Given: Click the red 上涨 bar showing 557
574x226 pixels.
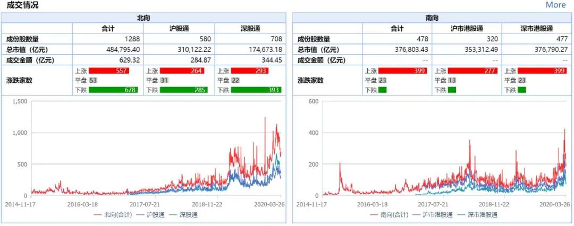Looking at the screenshot, I should (x=109, y=71).
